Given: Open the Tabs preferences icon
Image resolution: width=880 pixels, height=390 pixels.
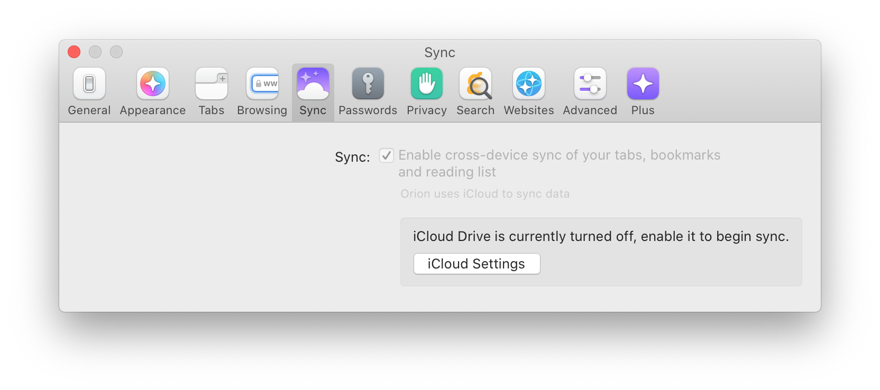Looking at the screenshot, I should tap(211, 91).
